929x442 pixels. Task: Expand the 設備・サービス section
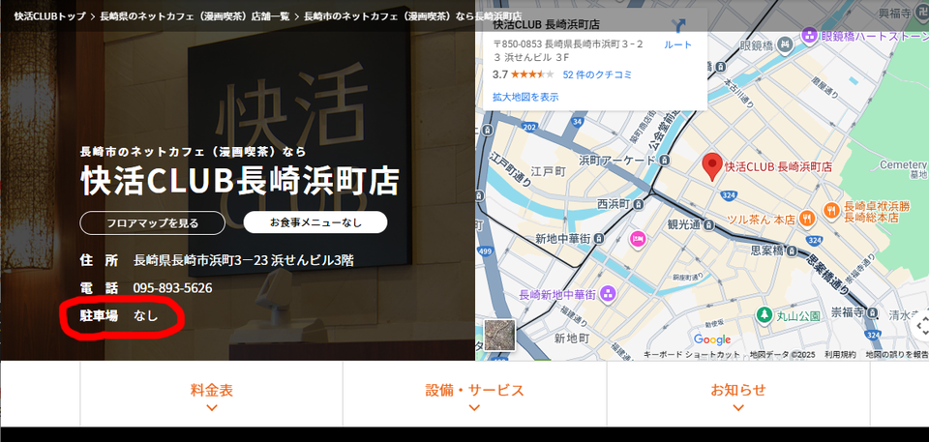click(x=474, y=397)
